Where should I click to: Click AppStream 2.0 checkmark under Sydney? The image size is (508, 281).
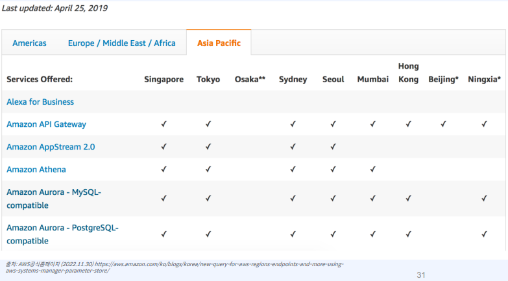click(293, 146)
